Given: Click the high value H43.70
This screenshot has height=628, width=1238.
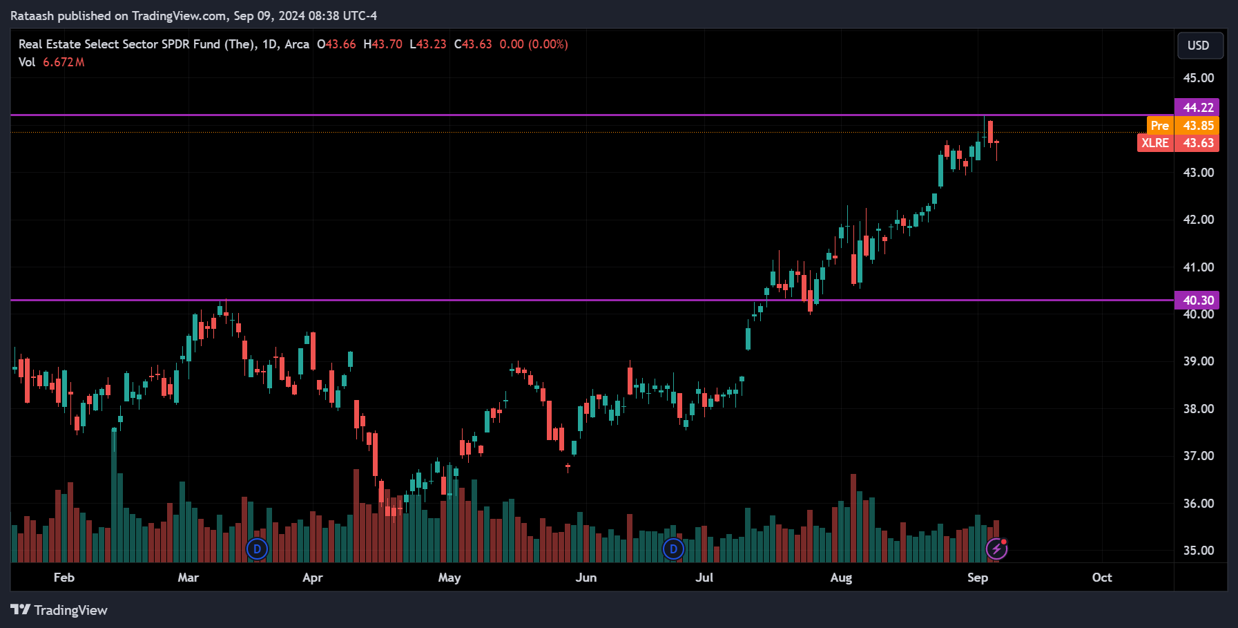Looking at the screenshot, I should coord(383,44).
